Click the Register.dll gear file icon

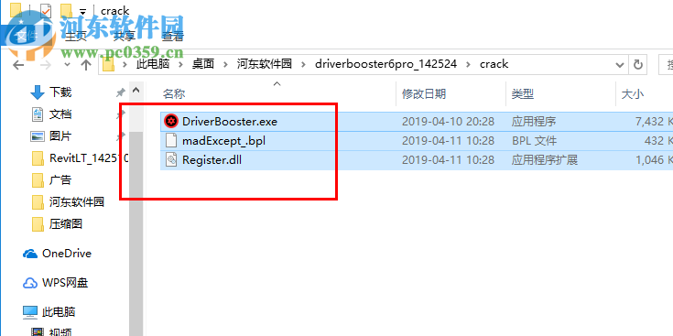coord(171,160)
